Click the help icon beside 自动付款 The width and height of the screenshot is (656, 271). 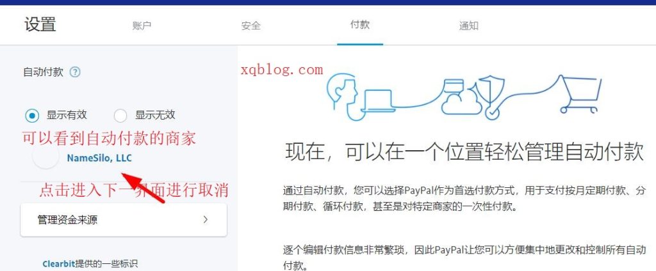pyautogui.click(x=75, y=72)
